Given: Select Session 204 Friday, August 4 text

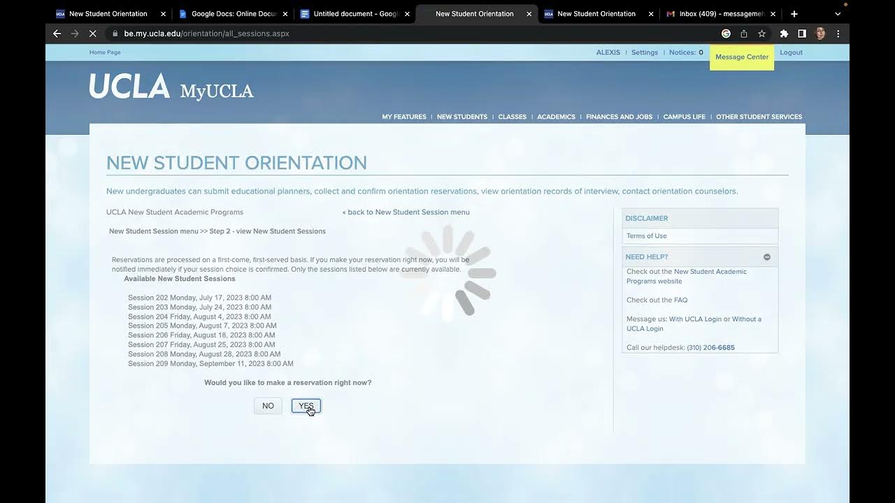Looking at the screenshot, I should [x=200, y=317].
